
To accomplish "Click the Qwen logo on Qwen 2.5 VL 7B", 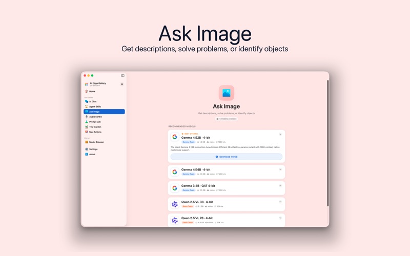I will [x=175, y=221].
